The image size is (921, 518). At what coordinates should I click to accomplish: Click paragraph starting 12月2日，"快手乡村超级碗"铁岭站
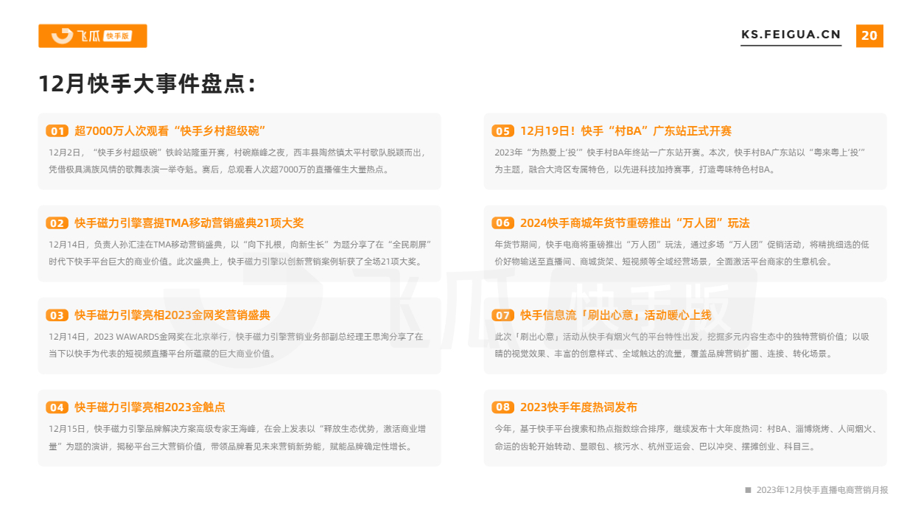[x=237, y=161]
